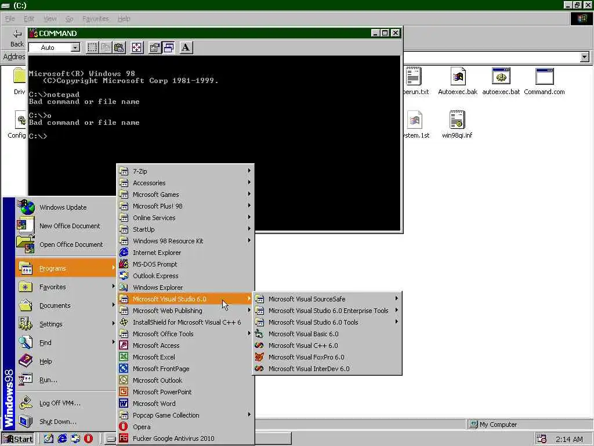Open Documents in Start menu
Screen dimensions: 594x446
(66, 305)
